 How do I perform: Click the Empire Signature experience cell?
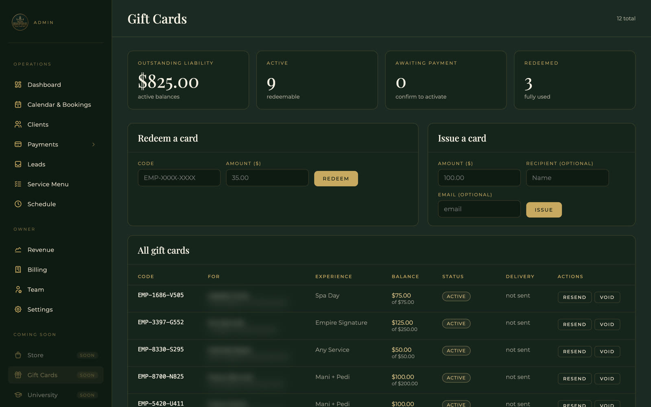341,323
